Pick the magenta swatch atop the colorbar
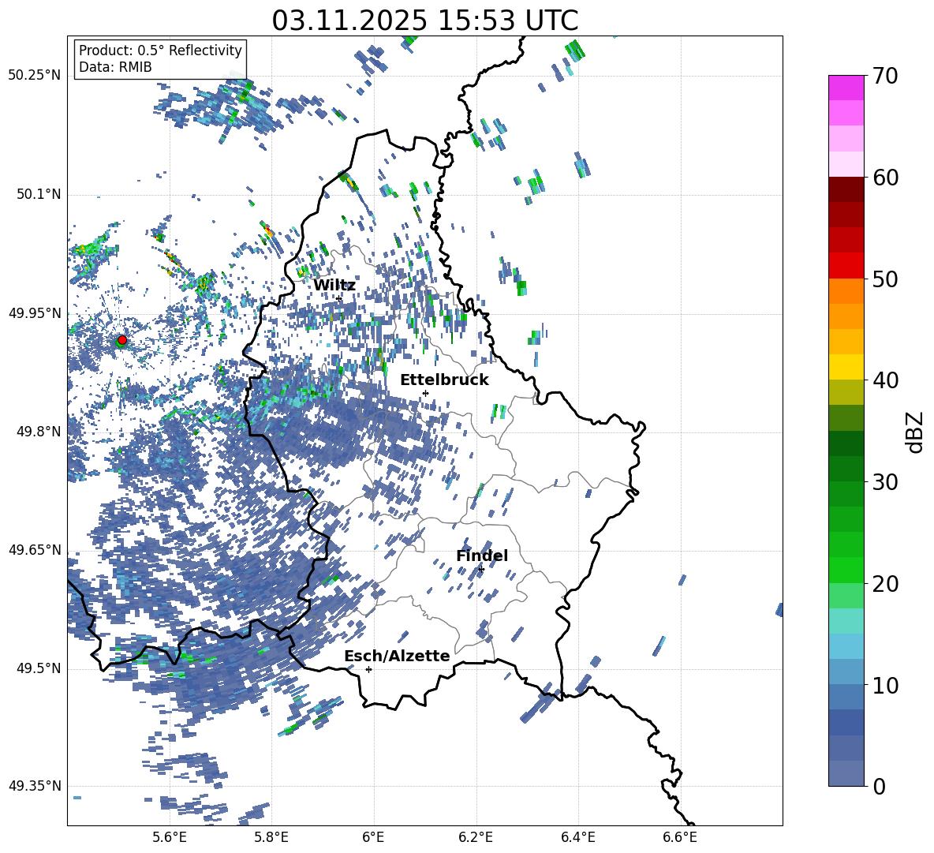This screenshot has width=934, height=853. [846, 88]
